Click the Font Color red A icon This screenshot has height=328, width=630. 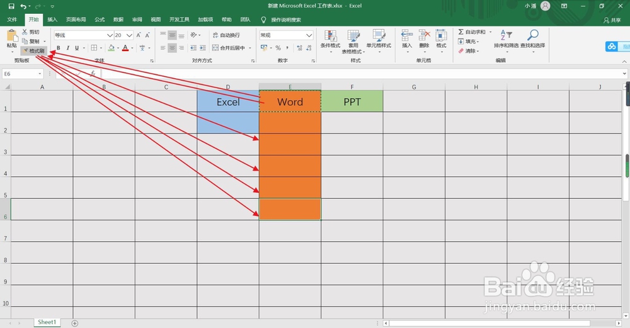click(x=125, y=48)
